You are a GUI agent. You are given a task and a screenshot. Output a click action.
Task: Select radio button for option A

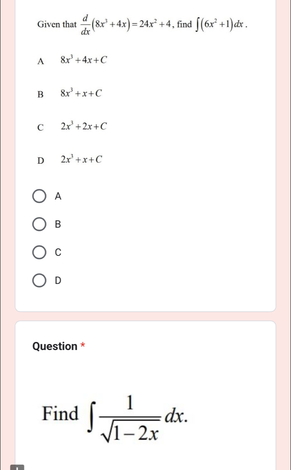(x=39, y=196)
